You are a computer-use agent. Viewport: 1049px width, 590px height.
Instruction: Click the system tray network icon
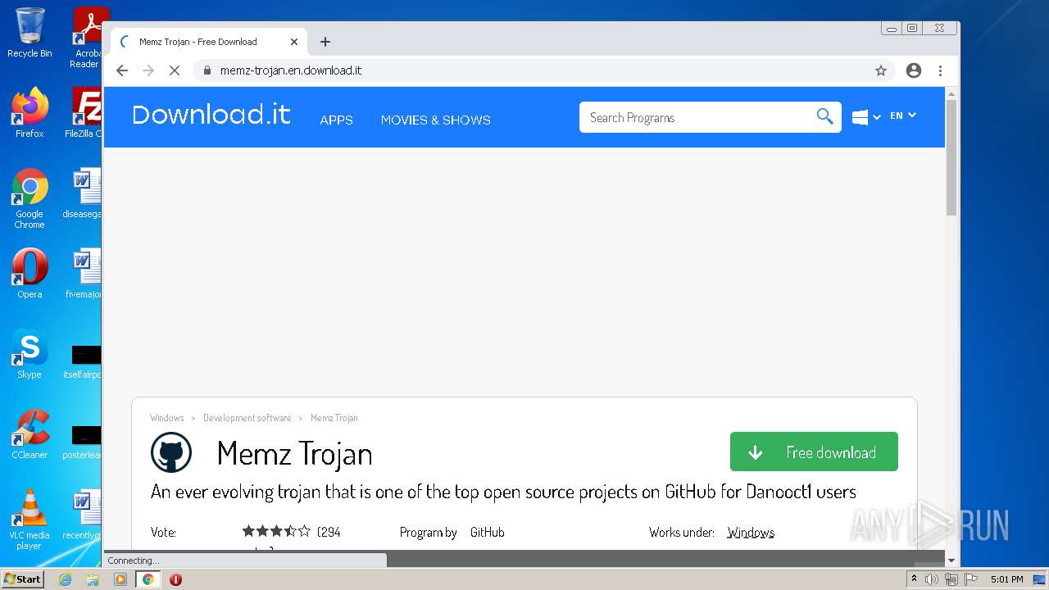tap(951, 579)
